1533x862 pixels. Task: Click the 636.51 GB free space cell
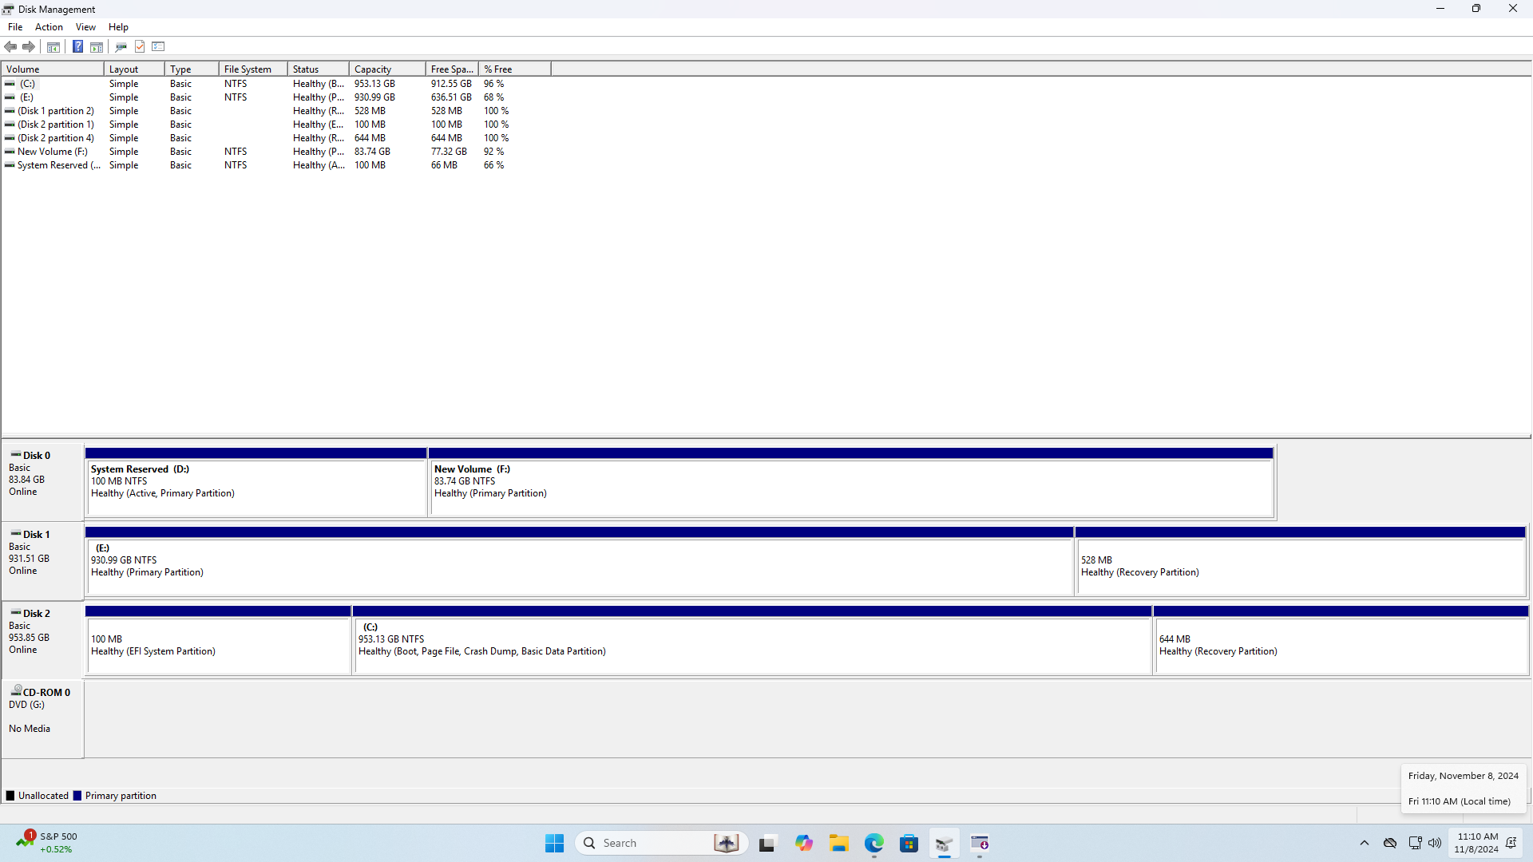click(x=451, y=97)
